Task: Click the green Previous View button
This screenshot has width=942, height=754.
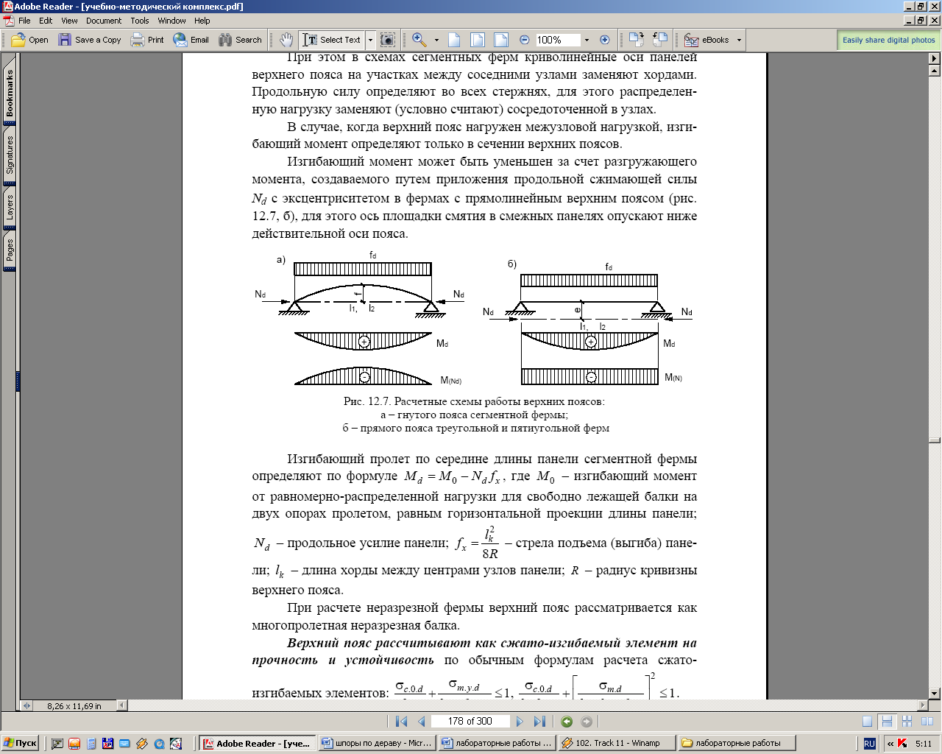Action: coord(566,722)
